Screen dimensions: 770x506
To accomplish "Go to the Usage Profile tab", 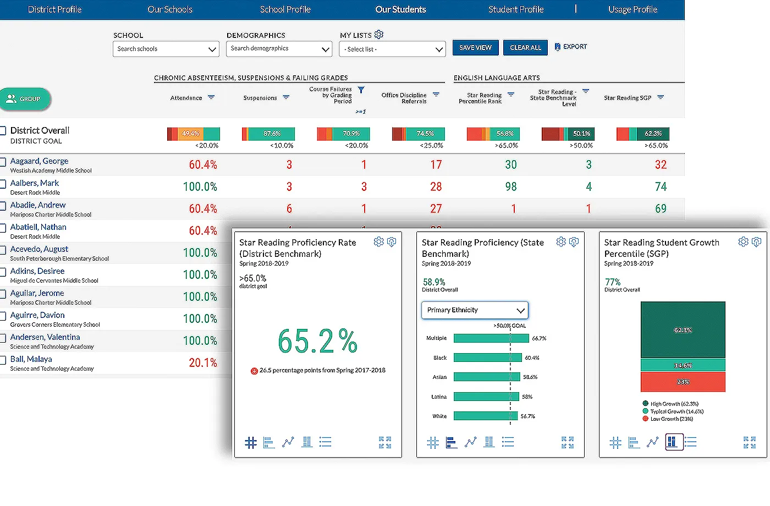I will pyautogui.click(x=632, y=9).
